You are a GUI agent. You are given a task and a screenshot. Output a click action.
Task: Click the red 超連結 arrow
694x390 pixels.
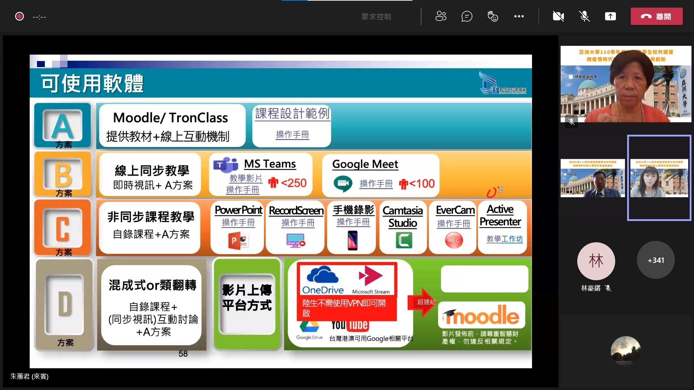pos(422,302)
